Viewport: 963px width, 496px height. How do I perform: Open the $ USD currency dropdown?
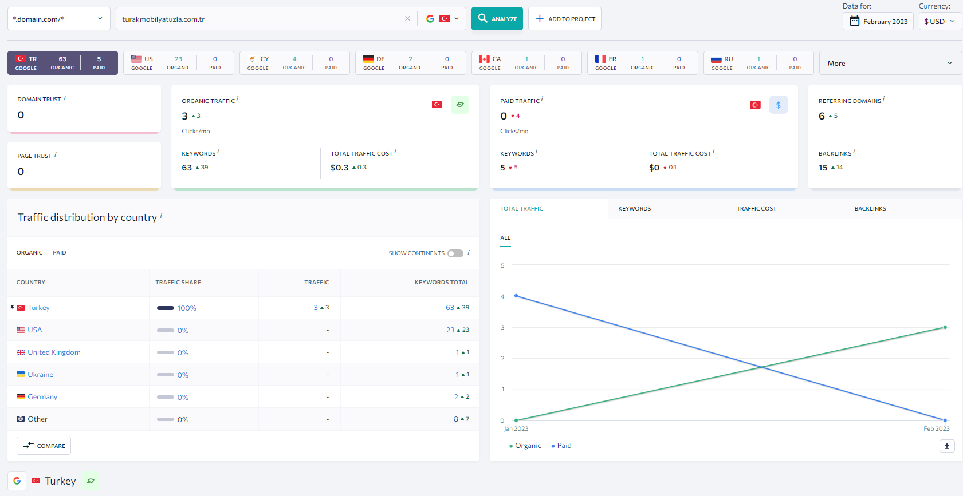940,21
